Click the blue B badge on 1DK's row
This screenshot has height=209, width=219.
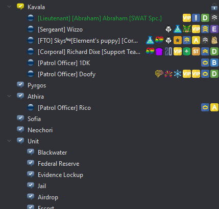[x=214, y=63]
